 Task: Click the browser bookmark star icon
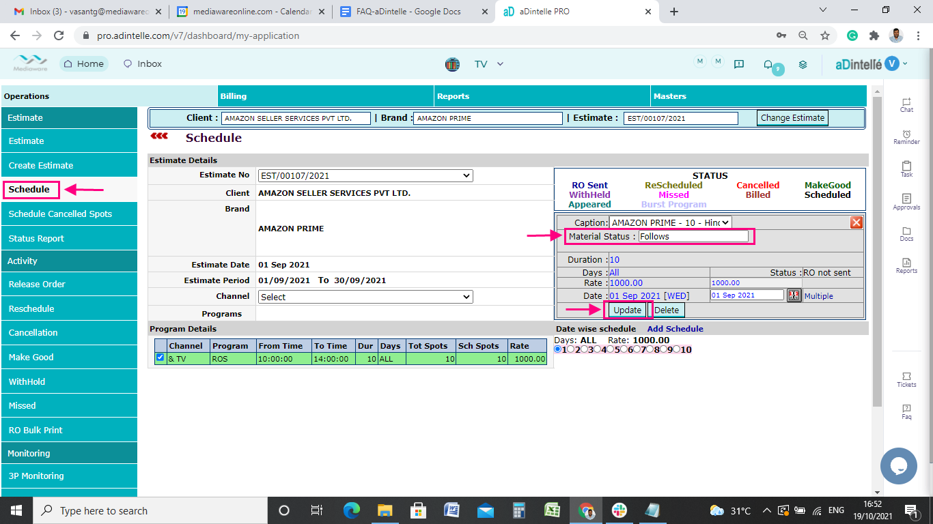(x=825, y=35)
